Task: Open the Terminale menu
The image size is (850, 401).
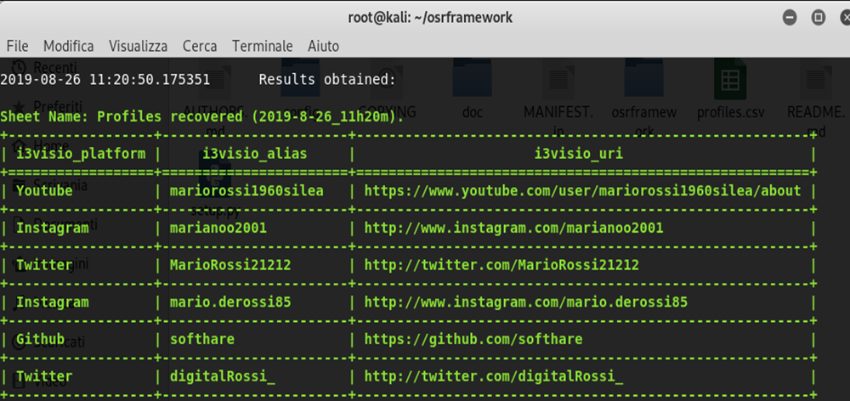Action: click(262, 46)
